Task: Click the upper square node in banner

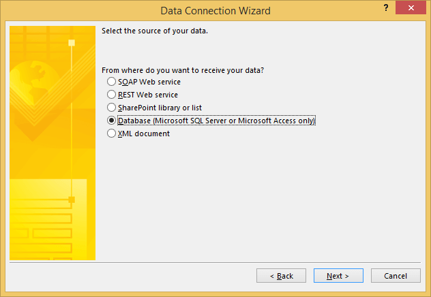Action: (x=72, y=43)
